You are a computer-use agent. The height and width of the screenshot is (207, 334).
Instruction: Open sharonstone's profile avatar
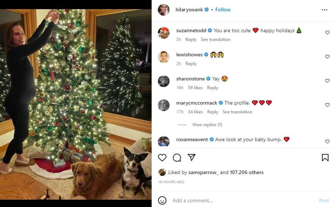pyautogui.click(x=164, y=81)
